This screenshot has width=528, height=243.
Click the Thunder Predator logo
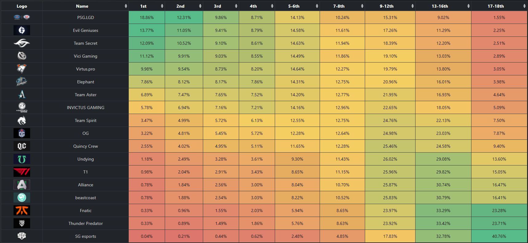[x=22, y=223]
